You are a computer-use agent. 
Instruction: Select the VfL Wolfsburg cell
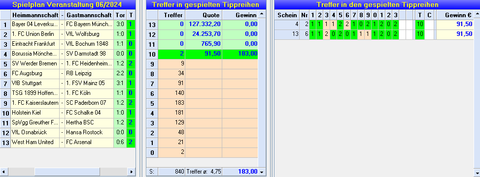89,34
